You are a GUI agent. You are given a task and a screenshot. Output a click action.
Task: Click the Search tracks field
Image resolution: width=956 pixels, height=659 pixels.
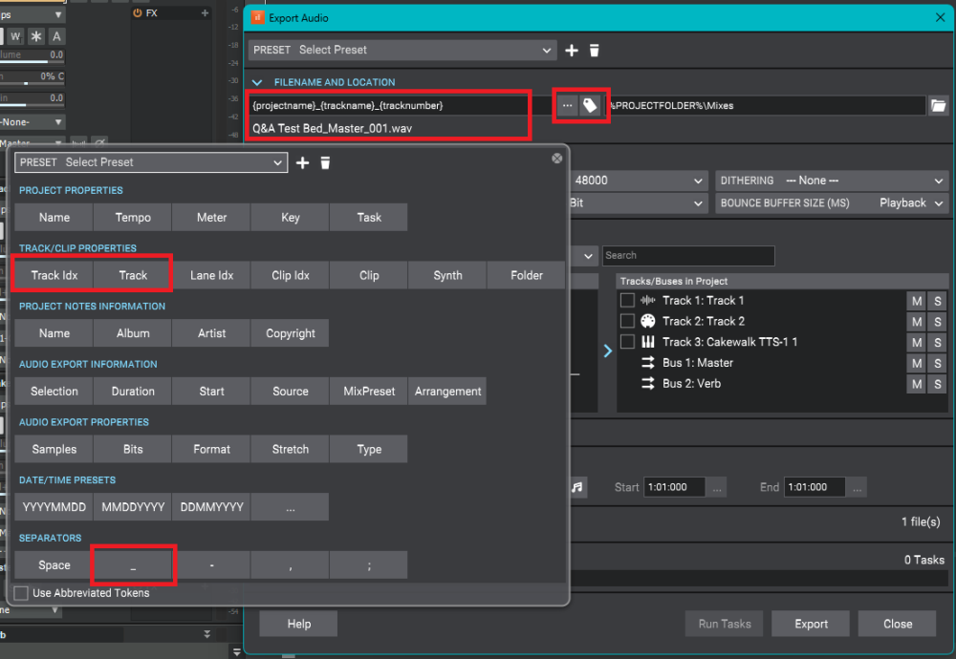pyautogui.click(x=688, y=256)
